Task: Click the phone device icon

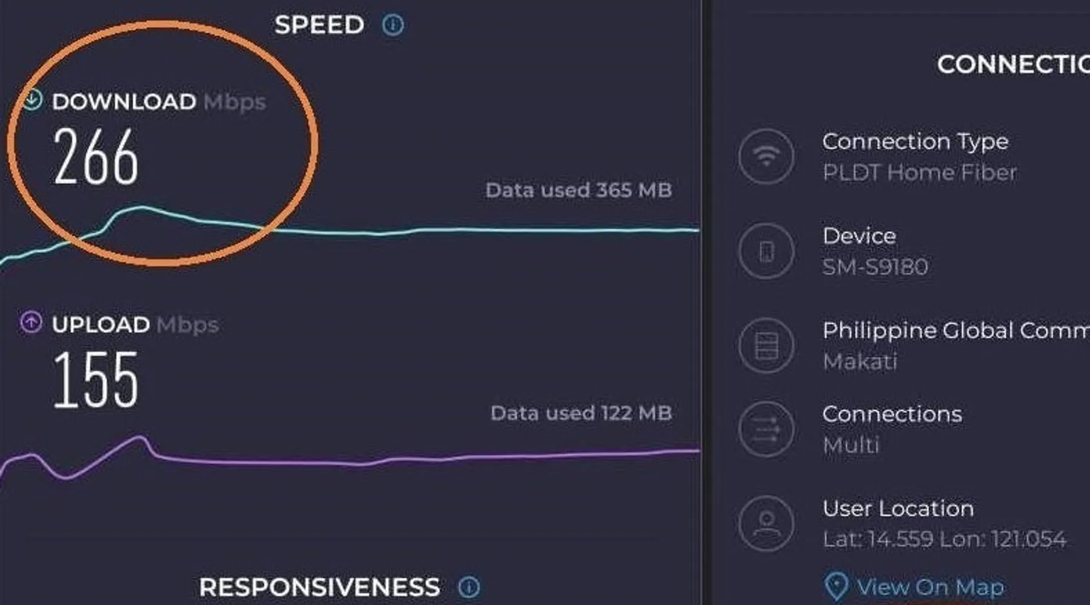Action: pos(766,250)
